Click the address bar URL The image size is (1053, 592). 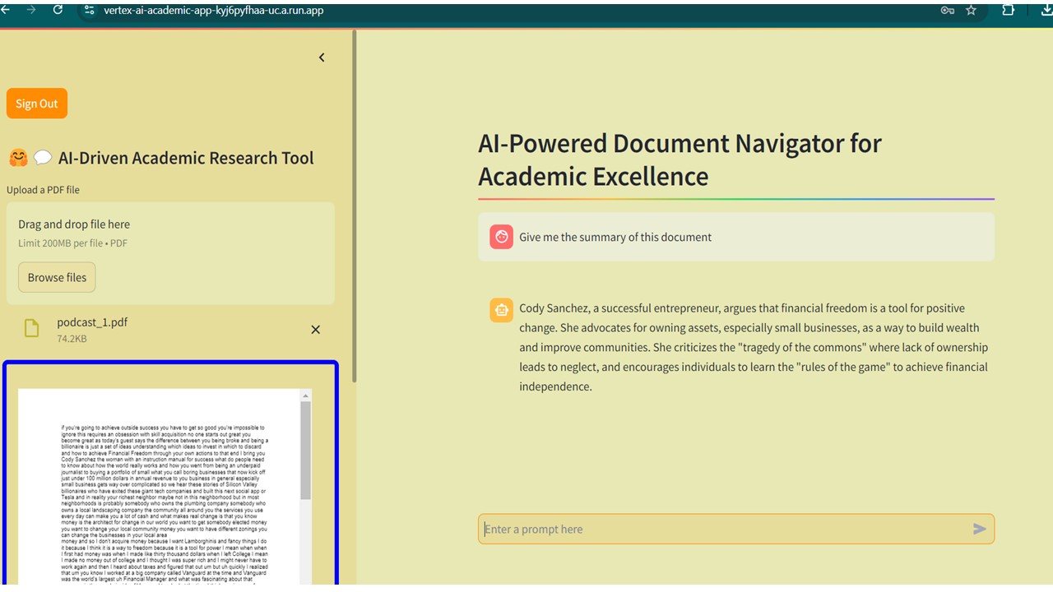point(214,10)
